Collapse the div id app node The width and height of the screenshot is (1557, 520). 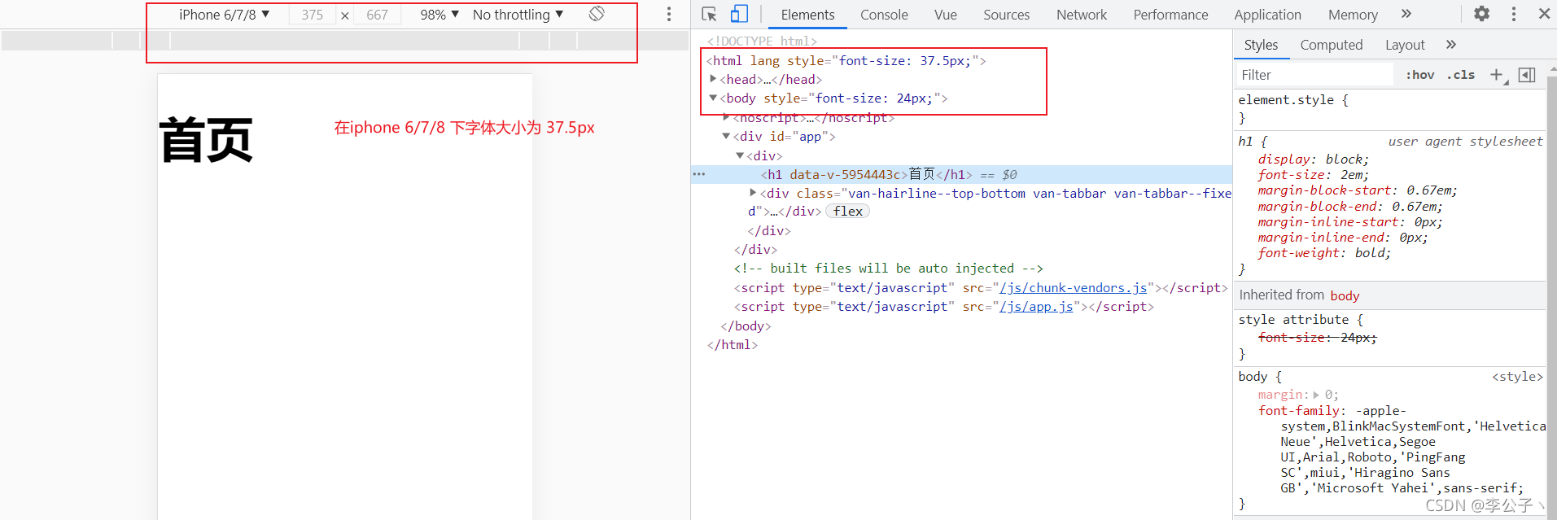point(727,136)
